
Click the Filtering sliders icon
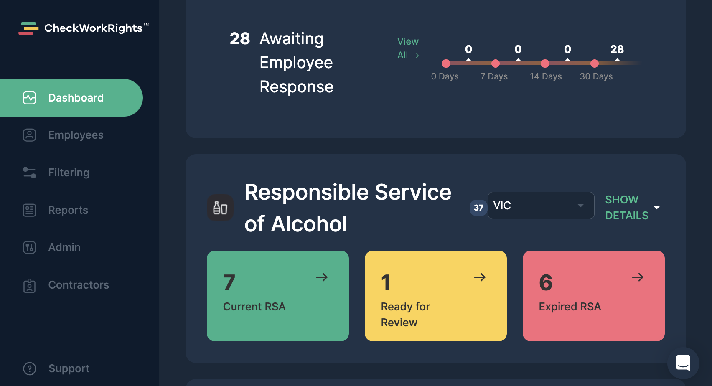point(29,172)
